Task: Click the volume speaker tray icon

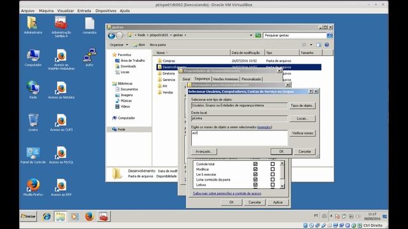Action: [358, 216]
